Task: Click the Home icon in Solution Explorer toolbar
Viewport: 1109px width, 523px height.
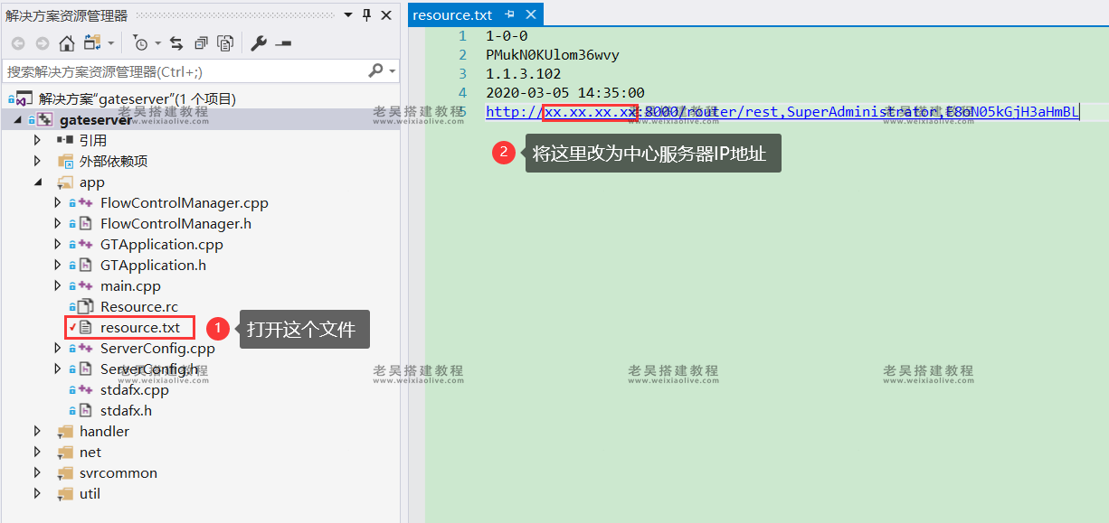Action: pos(66,42)
